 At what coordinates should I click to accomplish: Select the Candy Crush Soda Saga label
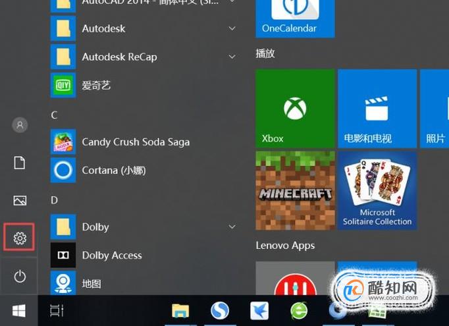point(136,142)
